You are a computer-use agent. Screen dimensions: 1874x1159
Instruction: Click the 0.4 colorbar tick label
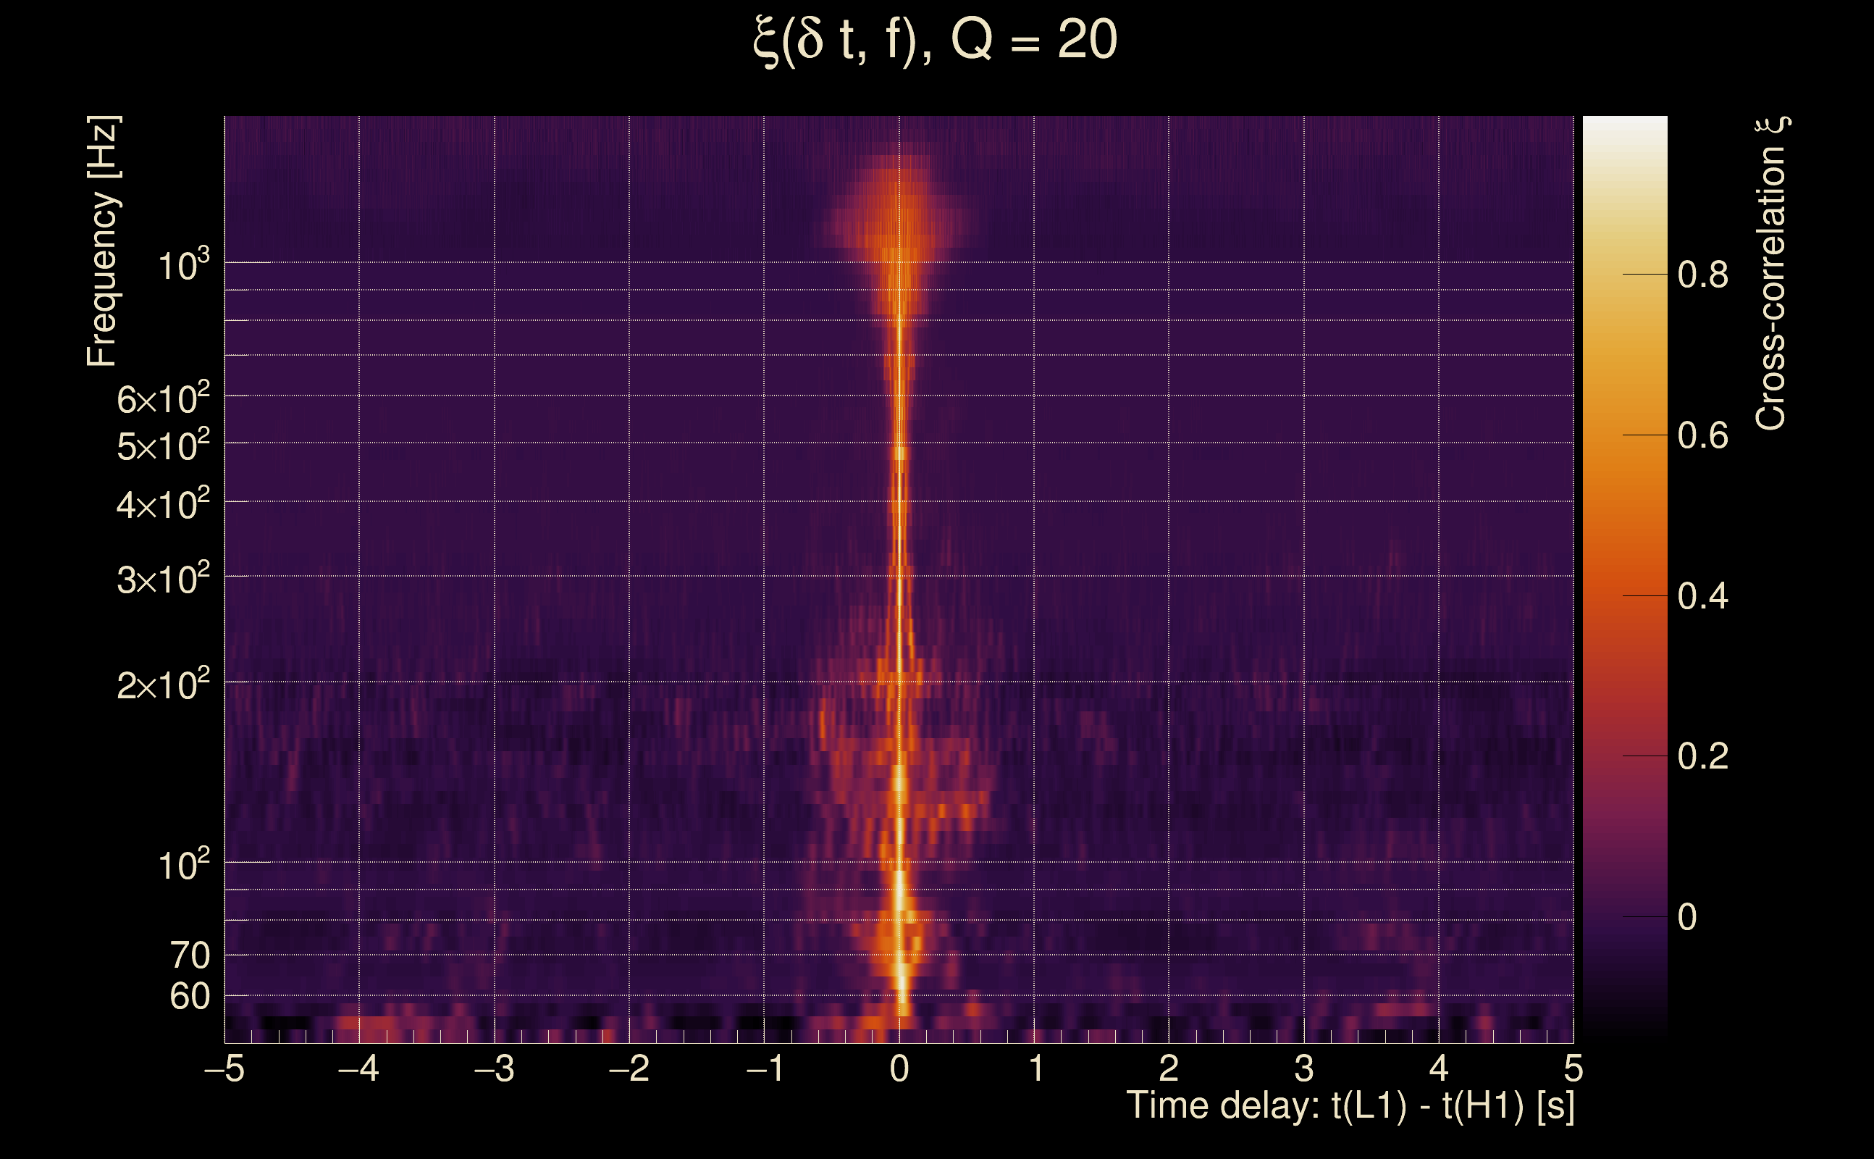point(1702,596)
